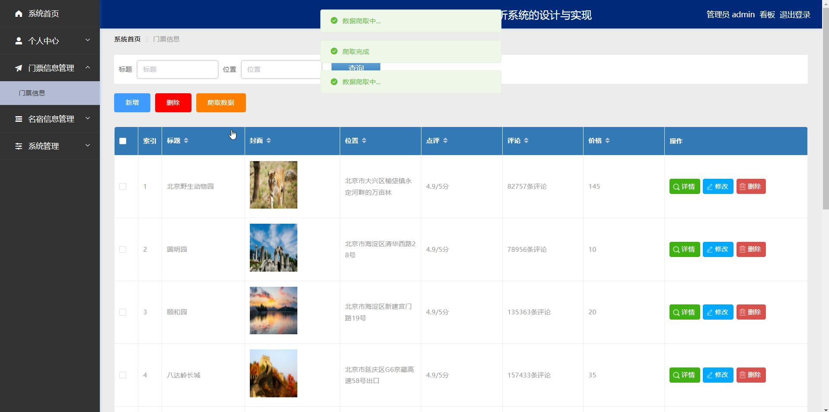Image resolution: width=829 pixels, height=412 pixels.
Task: Click the sort arrows on the 价格 column
Action: click(x=608, y=140)
